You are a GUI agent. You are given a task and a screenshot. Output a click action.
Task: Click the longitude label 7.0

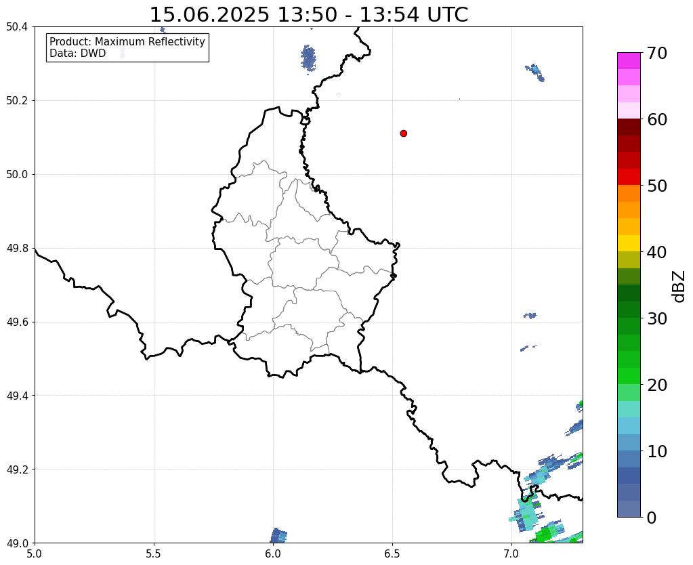point(511,553)
